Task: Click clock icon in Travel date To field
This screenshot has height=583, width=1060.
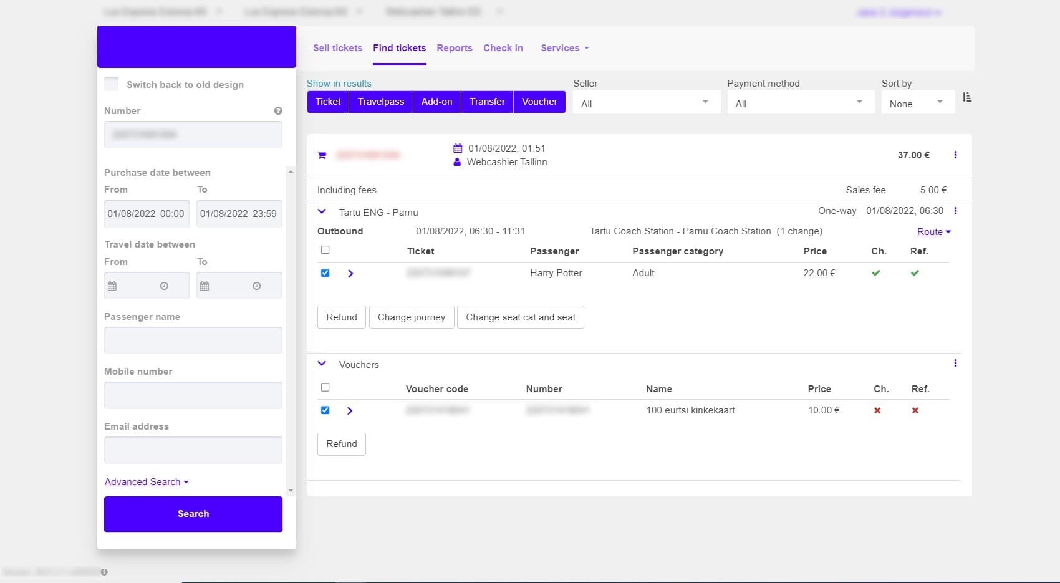Action: click(256, 286)
